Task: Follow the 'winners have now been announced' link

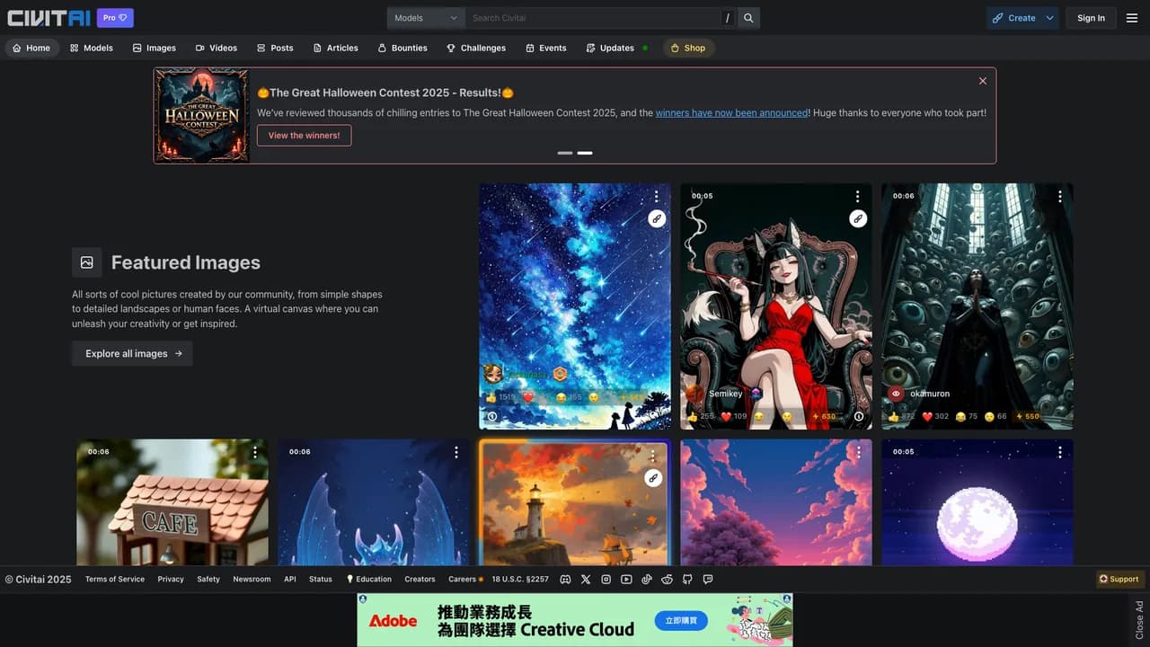Action: [731, 113]
